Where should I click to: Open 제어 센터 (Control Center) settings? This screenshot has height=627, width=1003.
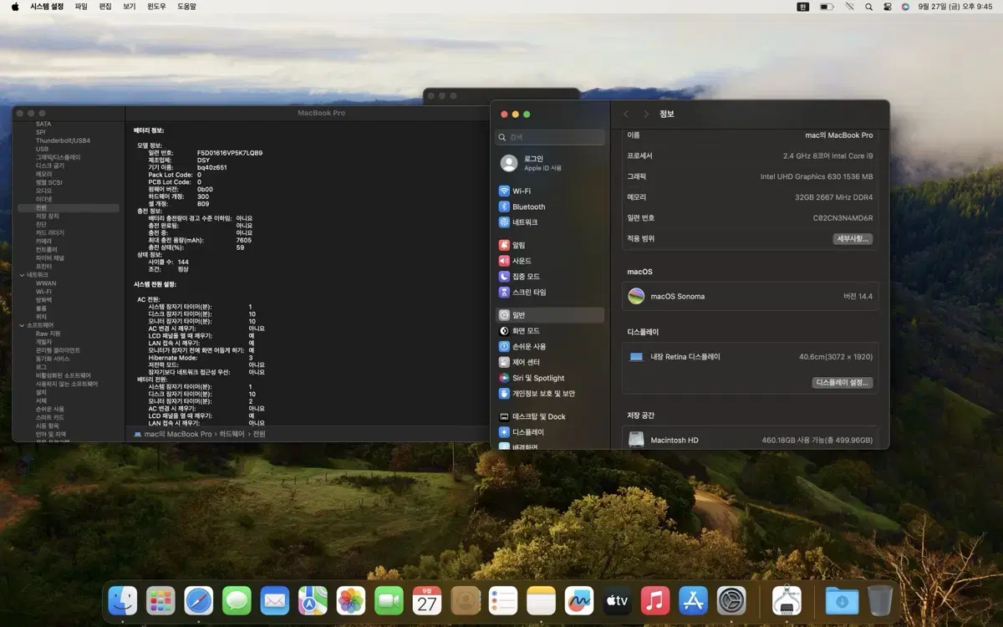(x=551, y=363)
